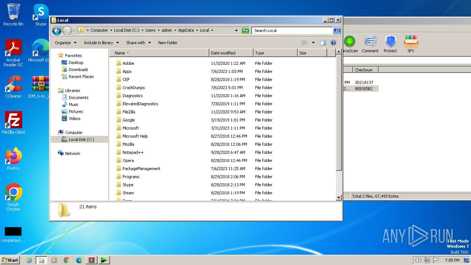Select the FileZilla folder
The height and width of the screenshot is (265, 471).
[x=129, y=112]
